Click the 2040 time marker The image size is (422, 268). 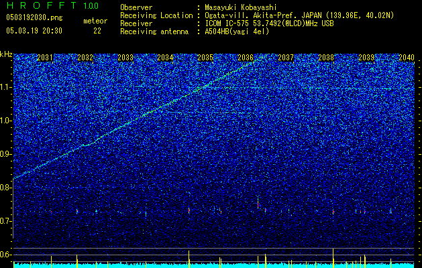407,58
